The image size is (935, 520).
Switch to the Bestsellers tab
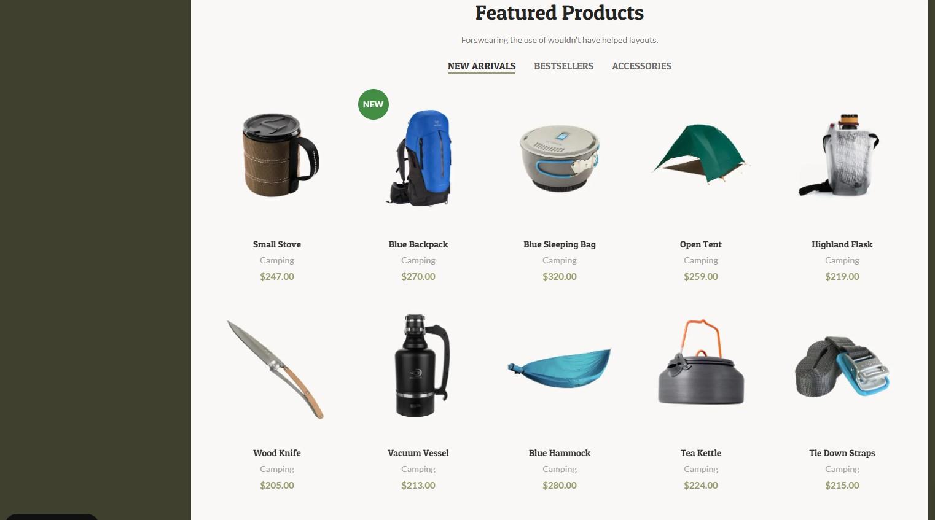(563, 66)
